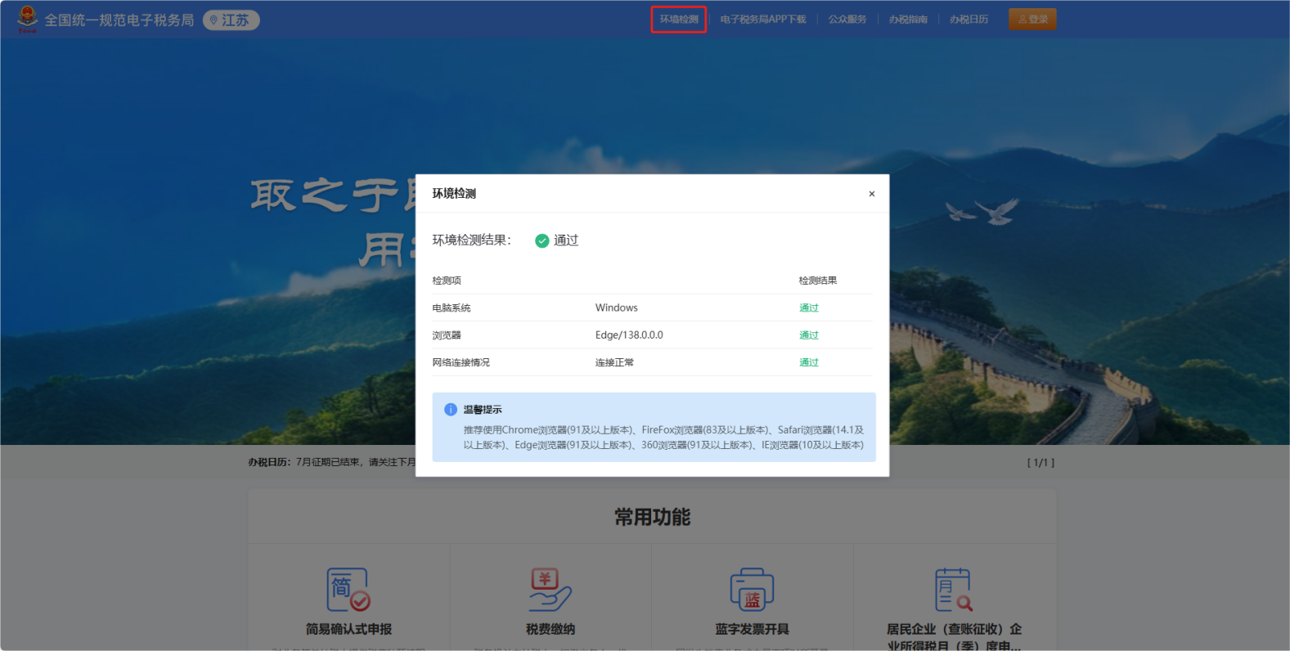The image size is (1290, 651).
Task: Click the [1/1] notice pager
Action: click(x=1041, y=463)
